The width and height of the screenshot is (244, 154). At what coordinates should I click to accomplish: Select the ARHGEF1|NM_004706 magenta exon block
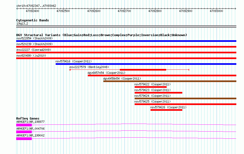pyautogui.click(x=24, y=132)
